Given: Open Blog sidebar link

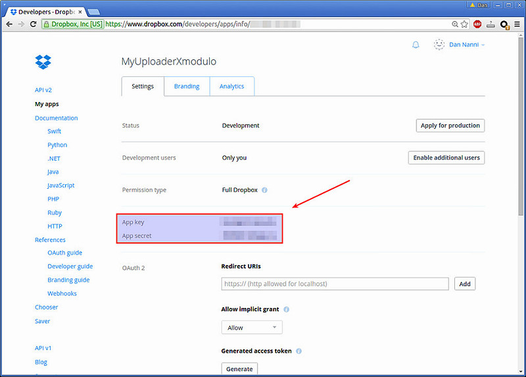Looking at the screenshot, I should 41,363.
